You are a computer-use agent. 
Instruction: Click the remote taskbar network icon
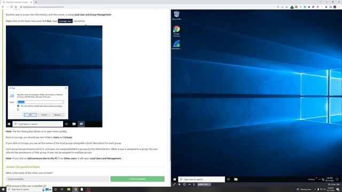pos(323,179)
